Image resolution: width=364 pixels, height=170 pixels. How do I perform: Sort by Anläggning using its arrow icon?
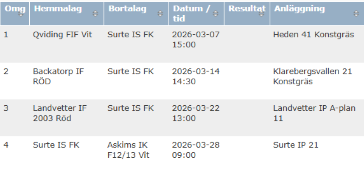coord(356,14)
